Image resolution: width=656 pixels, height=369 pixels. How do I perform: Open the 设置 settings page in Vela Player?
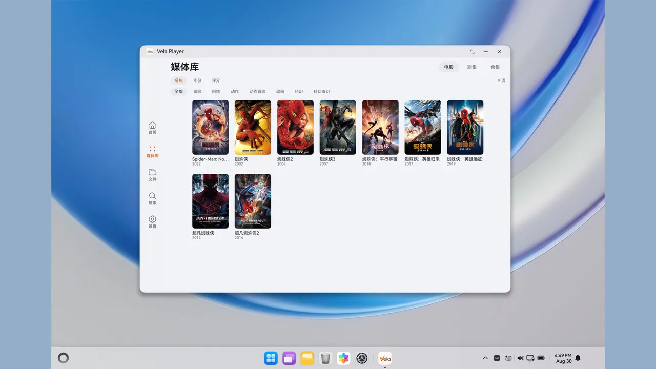[152, 222]
